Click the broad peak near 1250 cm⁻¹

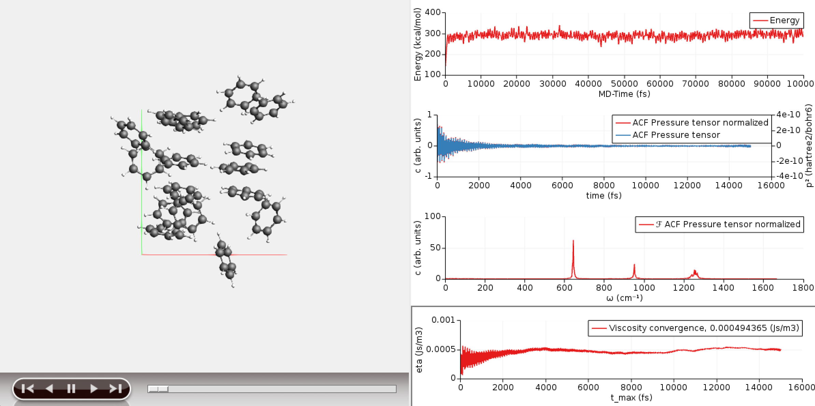point(695,274)
